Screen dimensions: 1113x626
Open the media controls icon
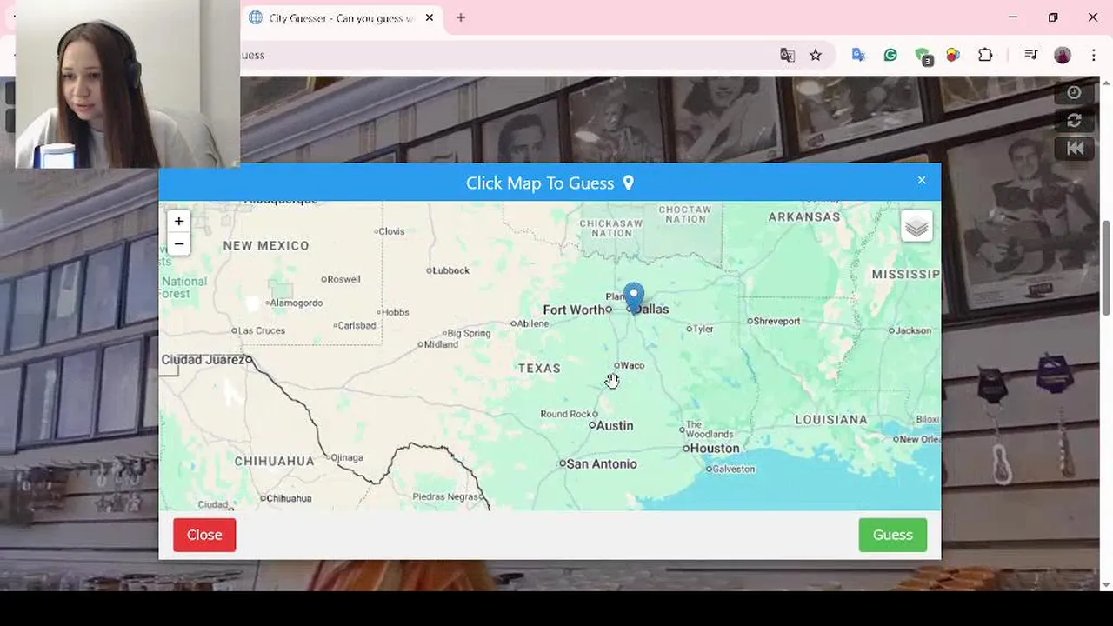click(1031, 55)
